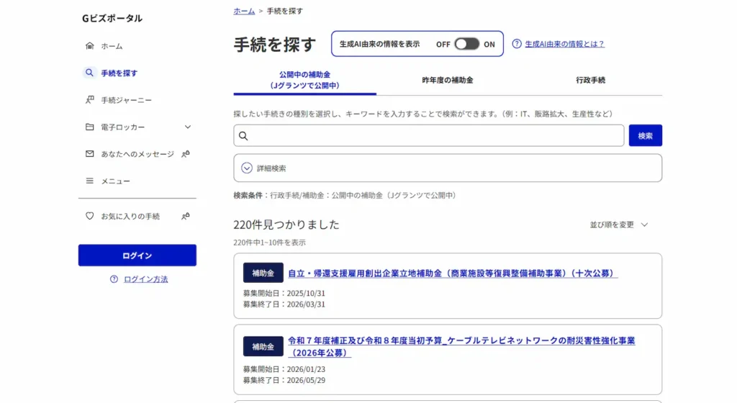Expand the 電子ロッカー chevron in sidebar

[188, 127]
